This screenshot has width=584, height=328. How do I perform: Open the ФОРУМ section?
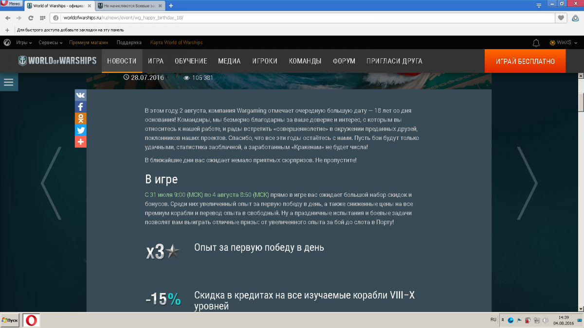pyautogui.click(x=344, y=61)
